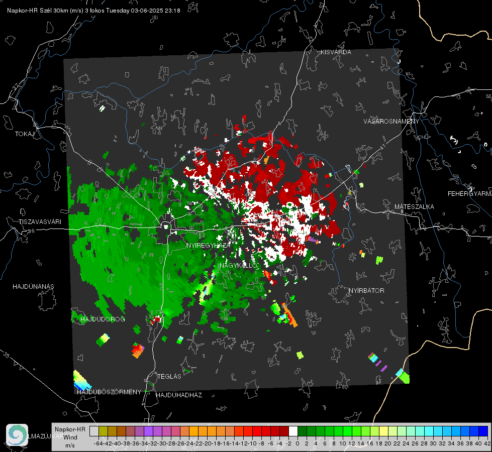
Task: Select the NAGYKÁLLÓ town label
Action: (239, 266)
